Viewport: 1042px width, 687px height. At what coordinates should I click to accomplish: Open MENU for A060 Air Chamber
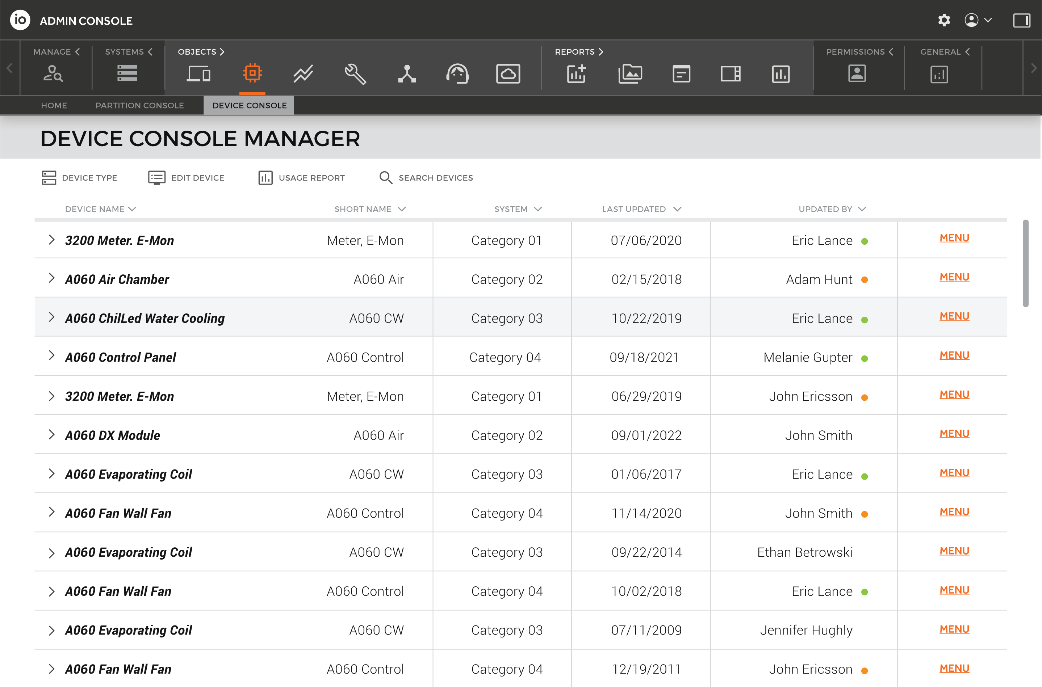pos(954,277)
